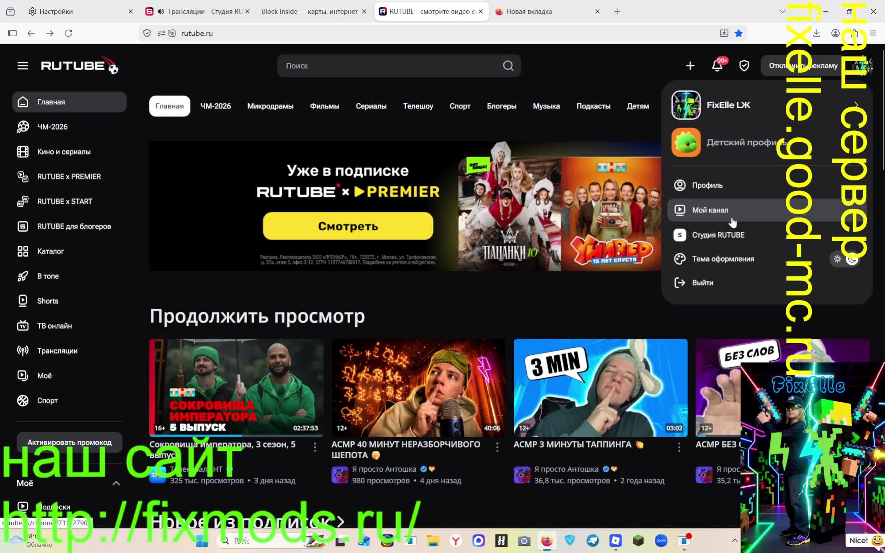Open Детский профиль
The height and width of the screenshot is (553, 885).
[766, 142]
